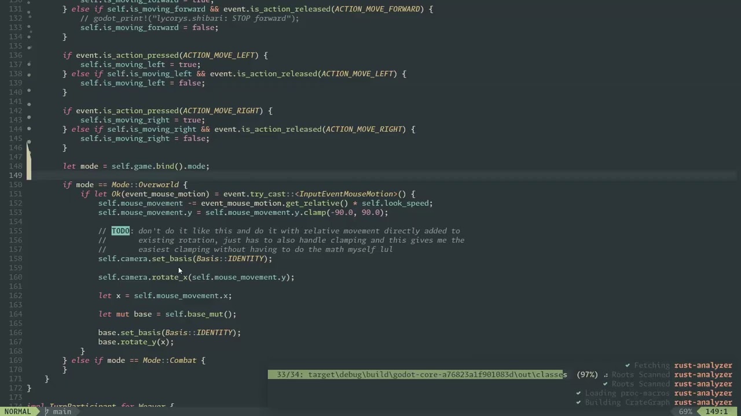The width and height of the screenshot is (741, 416).
Task: Click line number 160 in the gutter
Action: [16, 277]
